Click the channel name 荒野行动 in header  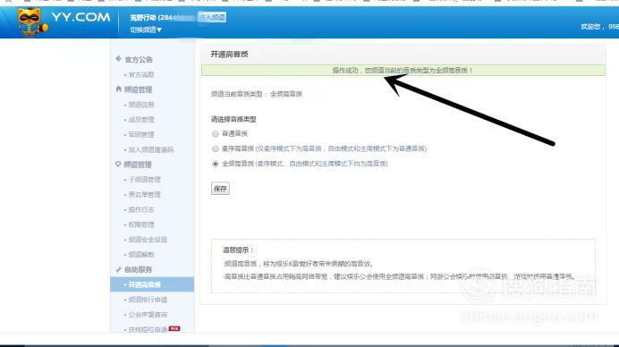click(x=143, y=17)
